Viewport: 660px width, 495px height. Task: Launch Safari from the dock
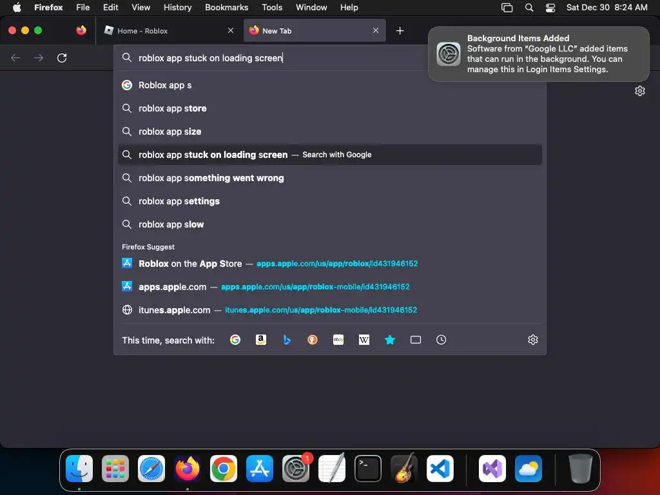point(151,469)
